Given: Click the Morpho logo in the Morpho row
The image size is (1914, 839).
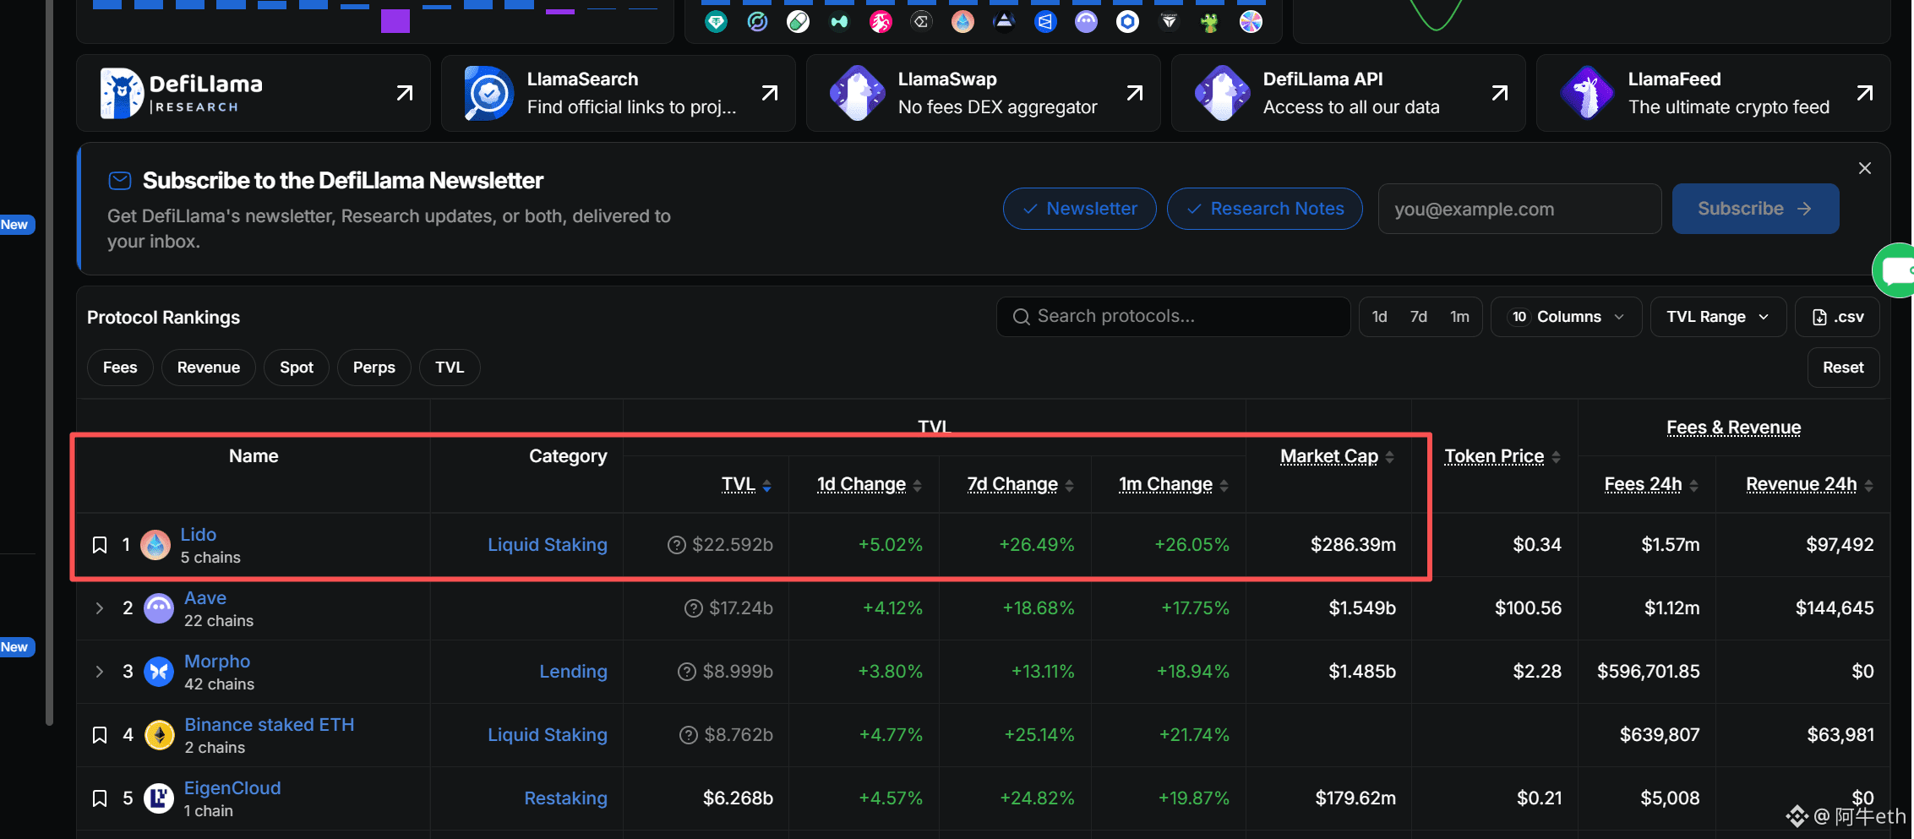Looking at the screenshot, I should coord(159,672).
